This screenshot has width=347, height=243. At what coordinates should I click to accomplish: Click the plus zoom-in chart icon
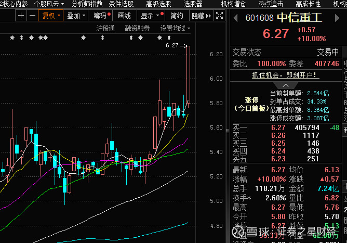pos(21,16)
